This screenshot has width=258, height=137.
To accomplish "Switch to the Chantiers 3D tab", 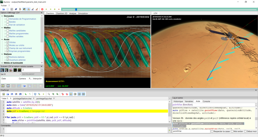I will (61, 13).
